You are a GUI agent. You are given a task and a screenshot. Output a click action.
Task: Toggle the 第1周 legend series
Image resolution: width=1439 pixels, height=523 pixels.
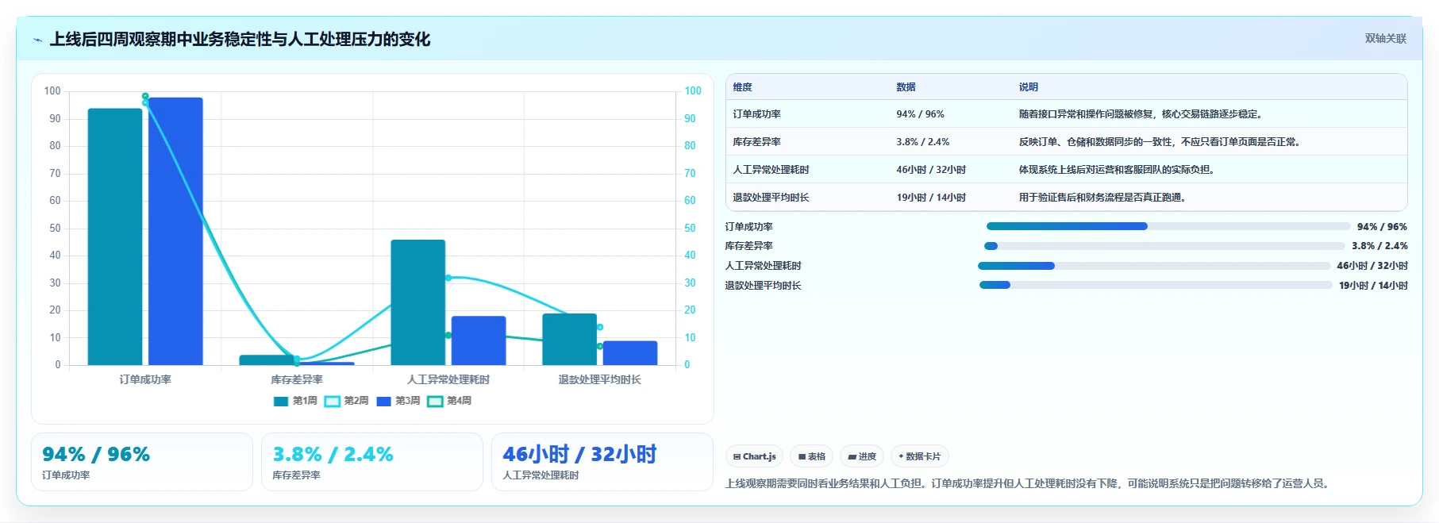click(295, 401)
